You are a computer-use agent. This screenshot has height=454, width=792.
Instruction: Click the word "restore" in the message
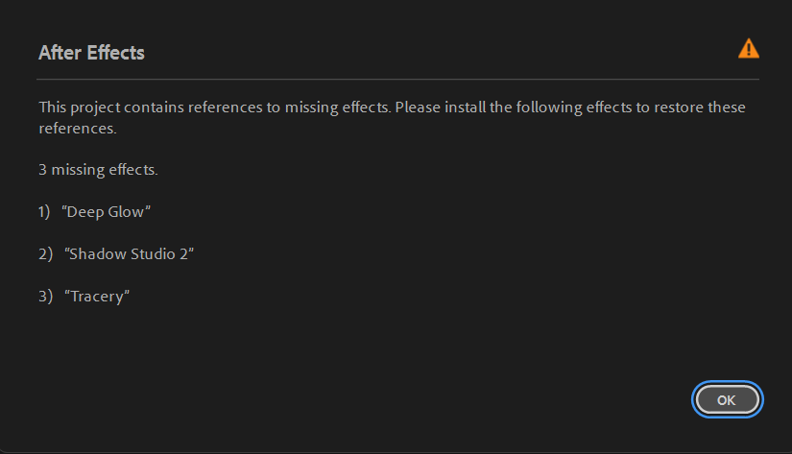[x=678, y=107]
